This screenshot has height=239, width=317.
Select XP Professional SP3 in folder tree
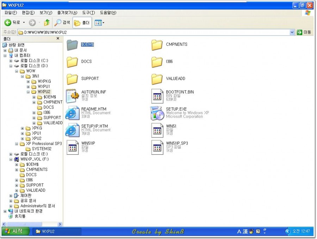click(x=44, y=144)
